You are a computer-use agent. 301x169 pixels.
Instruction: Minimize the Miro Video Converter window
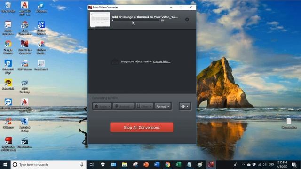click(171, 8)
